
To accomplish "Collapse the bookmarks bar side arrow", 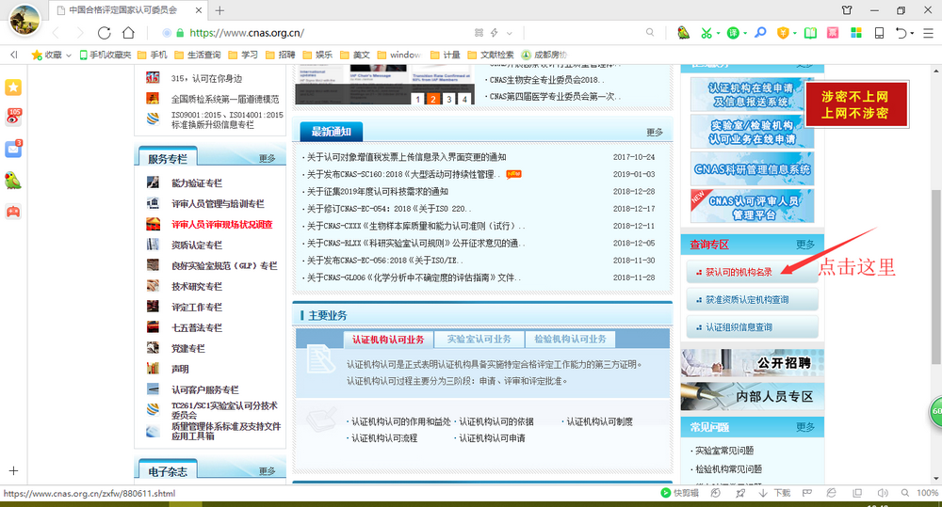I will (x=14, y=55).
